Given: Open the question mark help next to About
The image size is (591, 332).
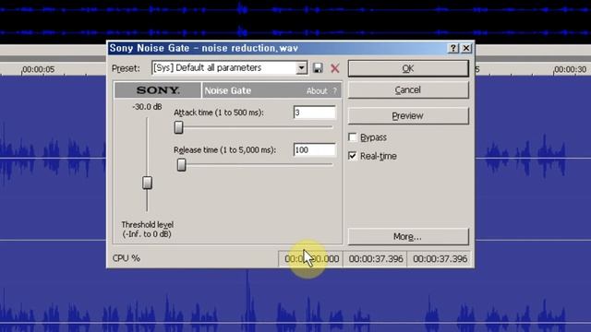Looking at the screenshot, I should pos(334,91).
